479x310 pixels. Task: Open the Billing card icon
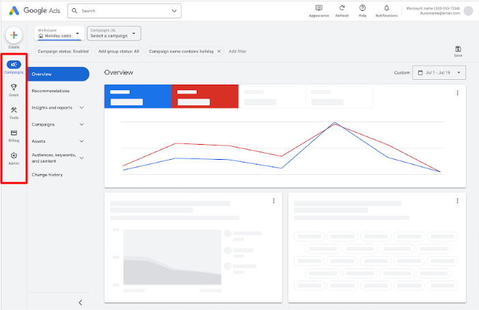pos(14,132)
